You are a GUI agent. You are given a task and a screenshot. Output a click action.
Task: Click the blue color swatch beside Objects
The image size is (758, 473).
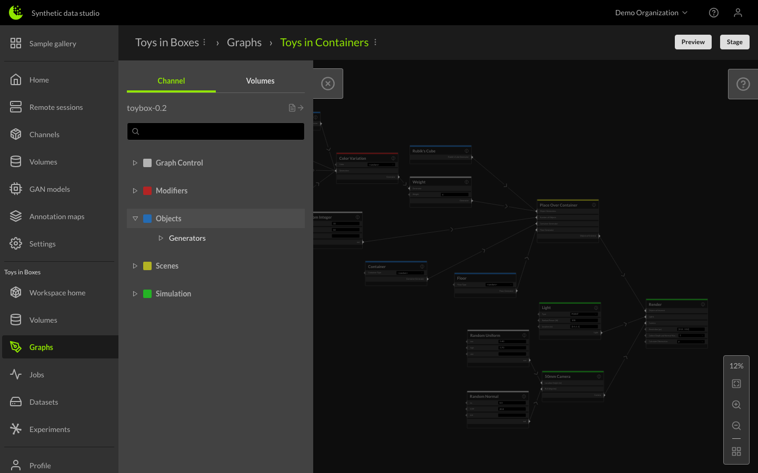(x=146, y=218)
